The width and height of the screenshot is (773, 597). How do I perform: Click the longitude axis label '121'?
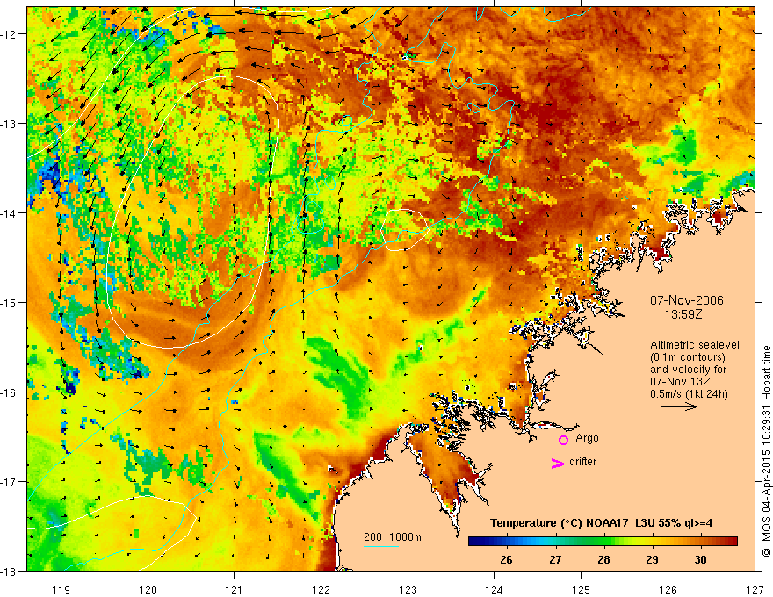(235, 590)
